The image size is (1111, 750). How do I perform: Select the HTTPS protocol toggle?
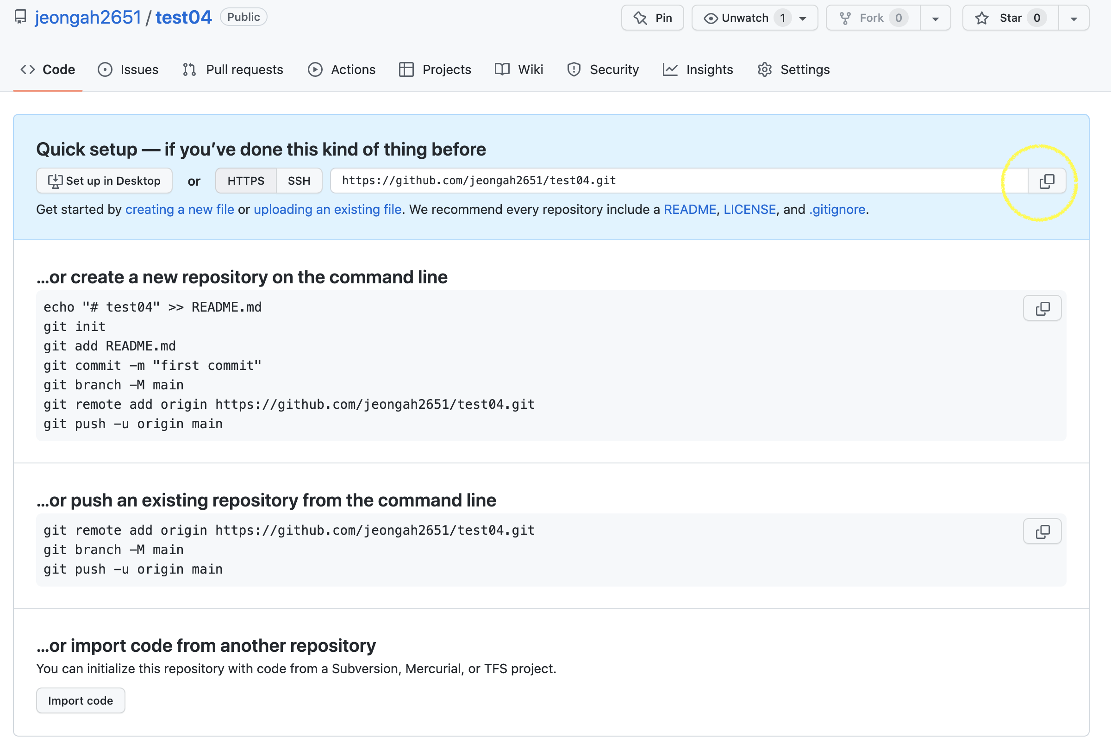point(246,181)
